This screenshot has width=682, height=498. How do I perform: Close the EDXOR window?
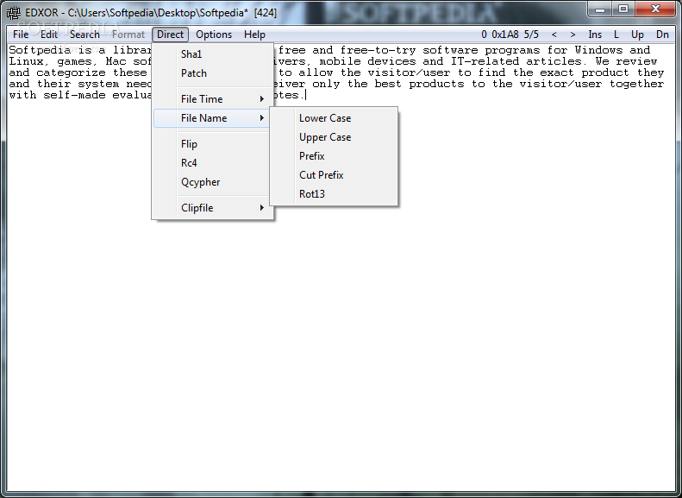coord(655,9)
